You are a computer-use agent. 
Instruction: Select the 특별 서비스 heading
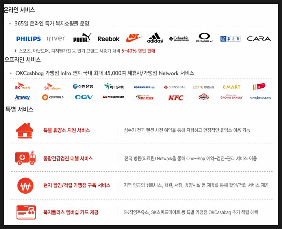point(19,109)
